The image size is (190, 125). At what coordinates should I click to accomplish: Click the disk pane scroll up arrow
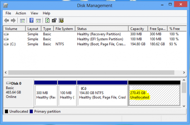184,80
